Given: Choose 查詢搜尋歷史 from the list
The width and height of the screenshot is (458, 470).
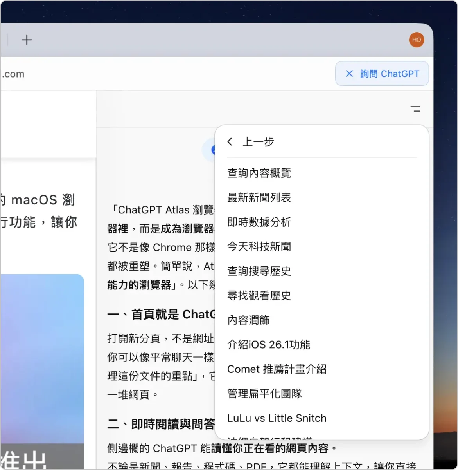Looking at the screenshot, I should coord(259,271).
